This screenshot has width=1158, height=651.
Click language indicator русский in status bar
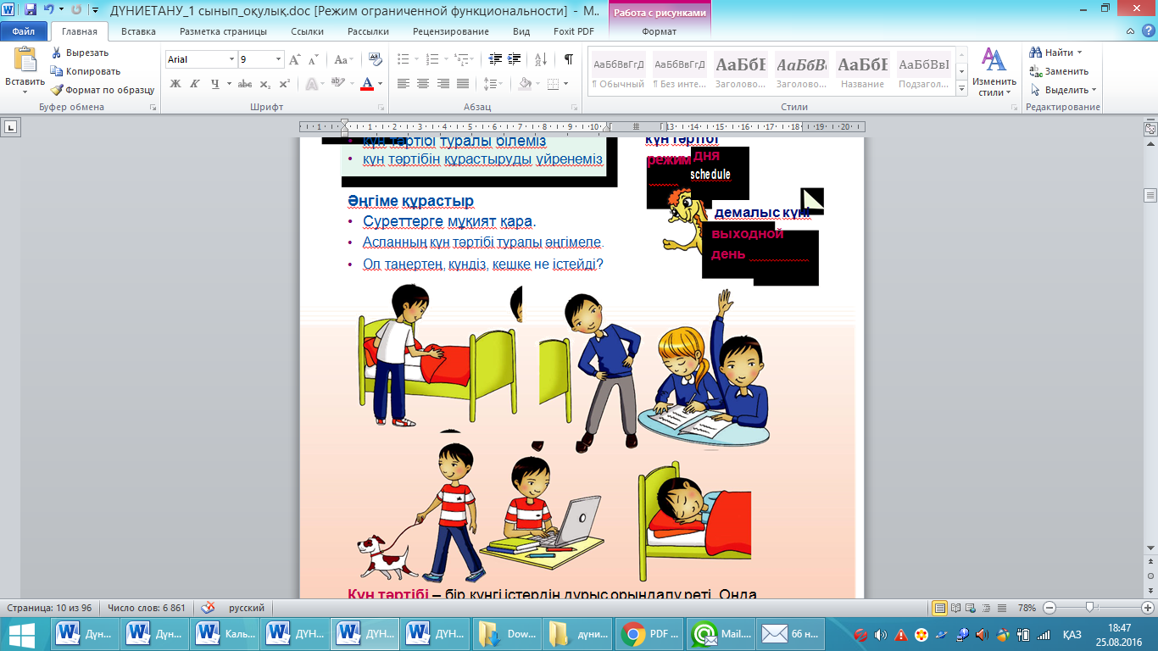click(x=247, y=608)
